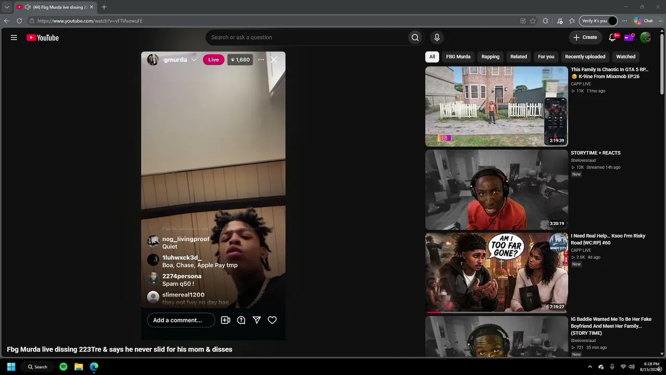Open the Copilot Chat button
The width and height of the screenshot is (666, 375).
[644, 21]
